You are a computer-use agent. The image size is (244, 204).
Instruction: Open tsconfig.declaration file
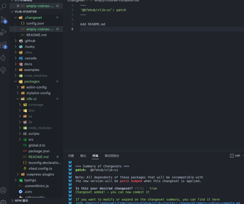point(36,163)
